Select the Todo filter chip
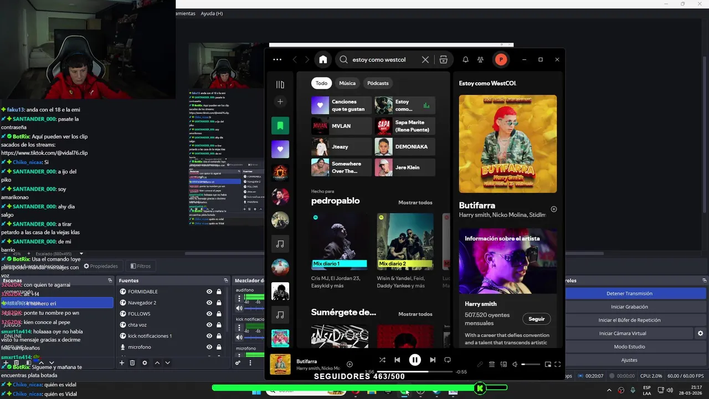 point(322,83)
